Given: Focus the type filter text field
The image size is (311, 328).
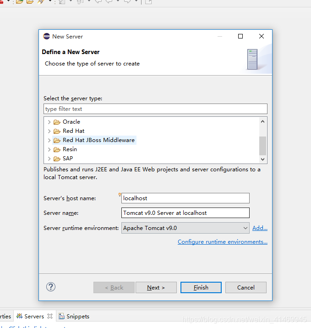Looking at the screenshot, I should click(155, 109).
